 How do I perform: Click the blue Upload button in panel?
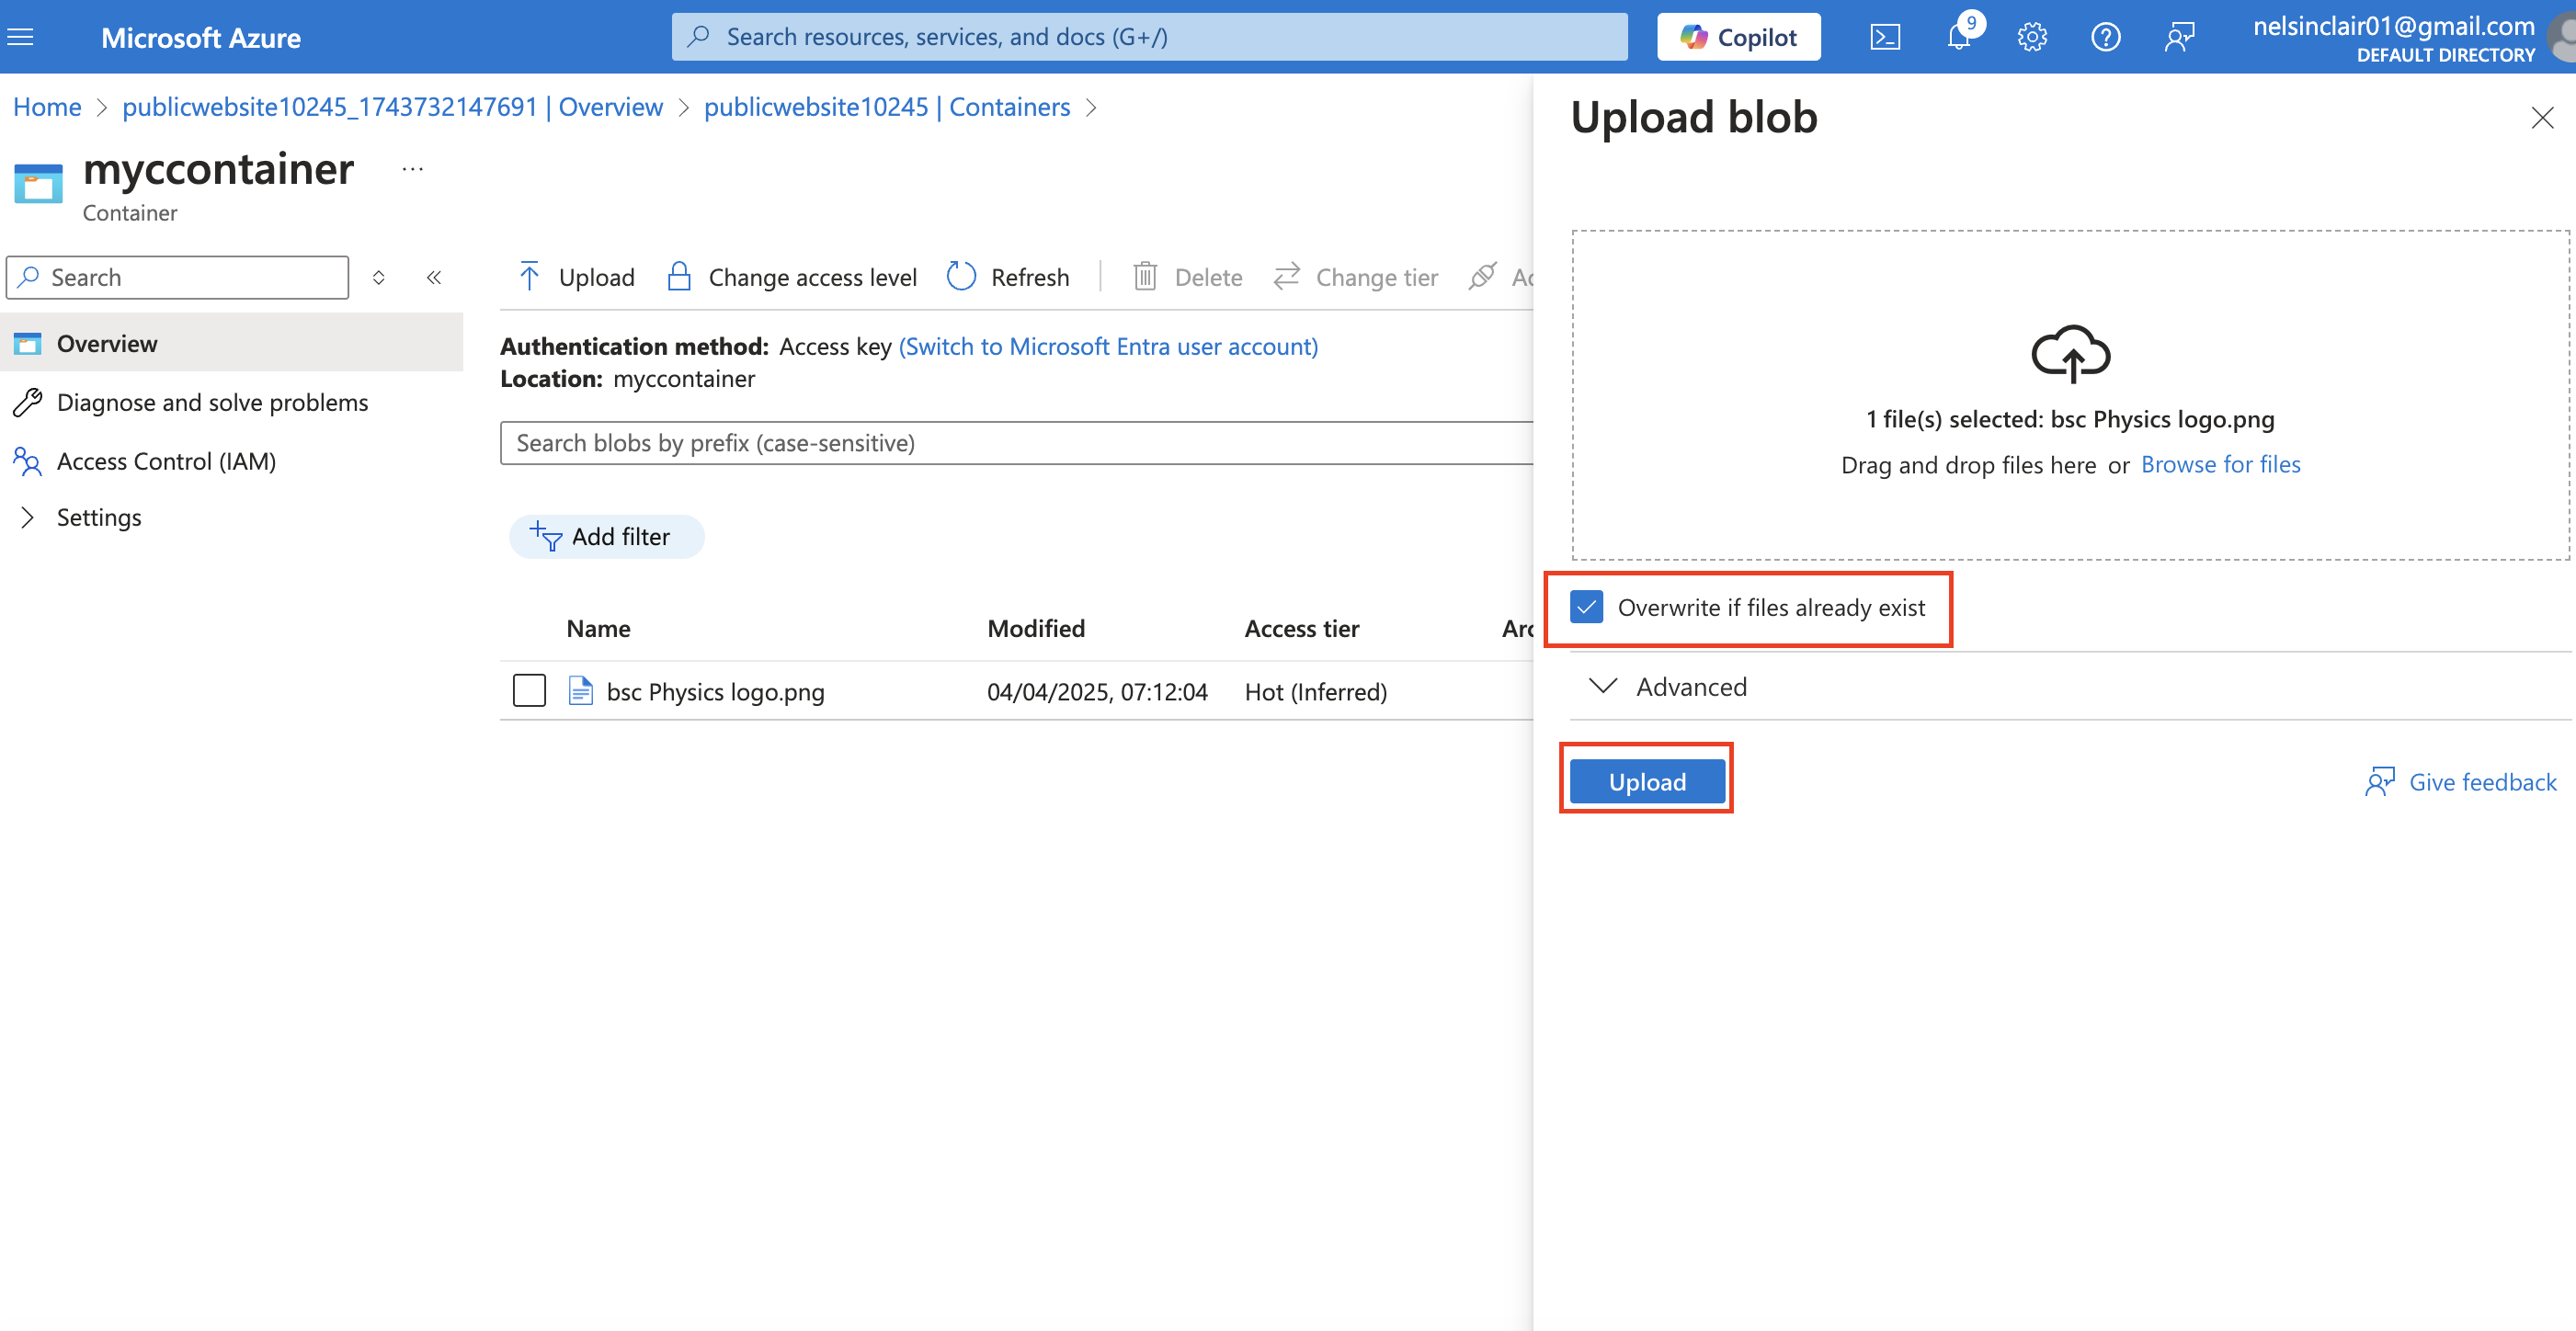[x=1647, y=781]
